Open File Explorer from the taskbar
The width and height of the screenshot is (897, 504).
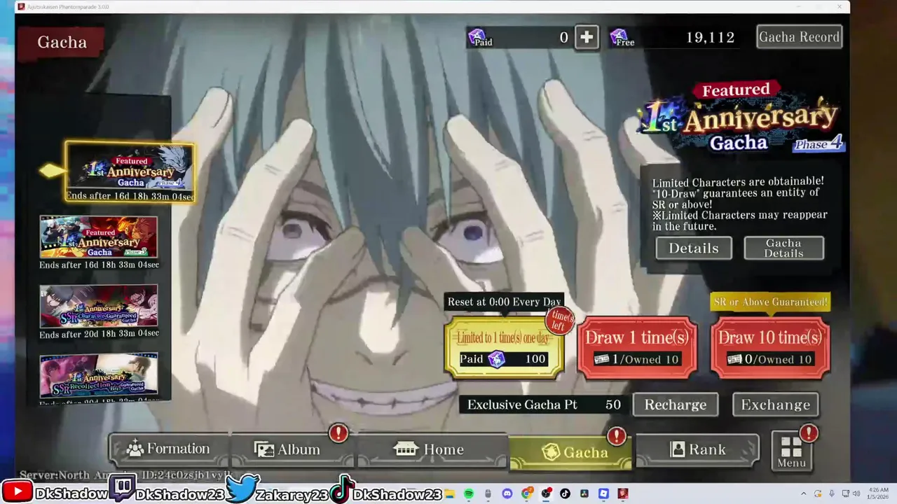tap(449, 493)
